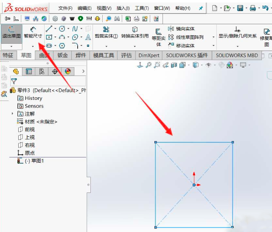Select the Sketch Fillet tool
Image resolution: width=272 pixels, height=232 pixels.
(75, 45)
